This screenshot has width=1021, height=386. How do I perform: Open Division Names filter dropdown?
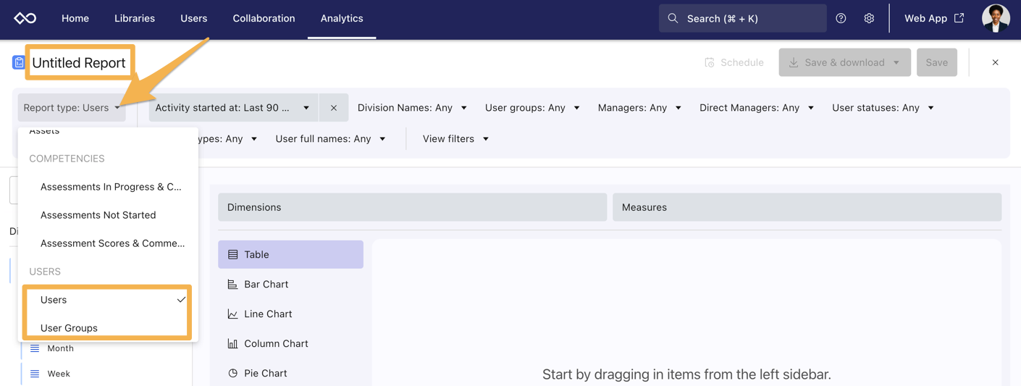[x=412, y=108]
